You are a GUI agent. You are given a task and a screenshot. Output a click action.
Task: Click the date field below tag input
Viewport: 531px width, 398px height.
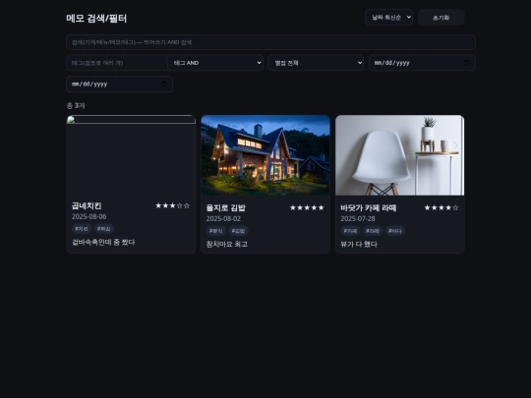tap(120, 84)
